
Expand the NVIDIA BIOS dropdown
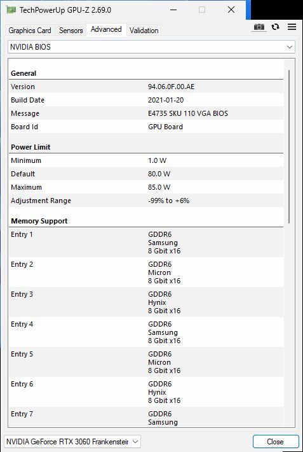click(151, 47)
